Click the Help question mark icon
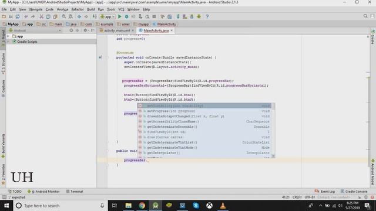 coord(207,16)
